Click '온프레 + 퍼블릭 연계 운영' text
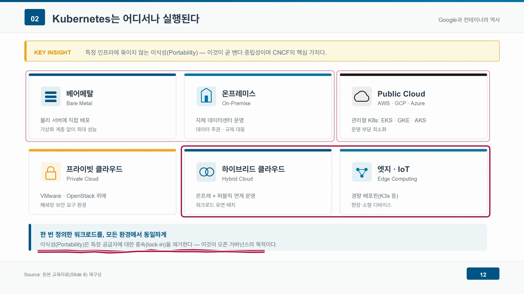Image resolution: width=524 pixels, height=294 pixels. (x=226, y=196)
